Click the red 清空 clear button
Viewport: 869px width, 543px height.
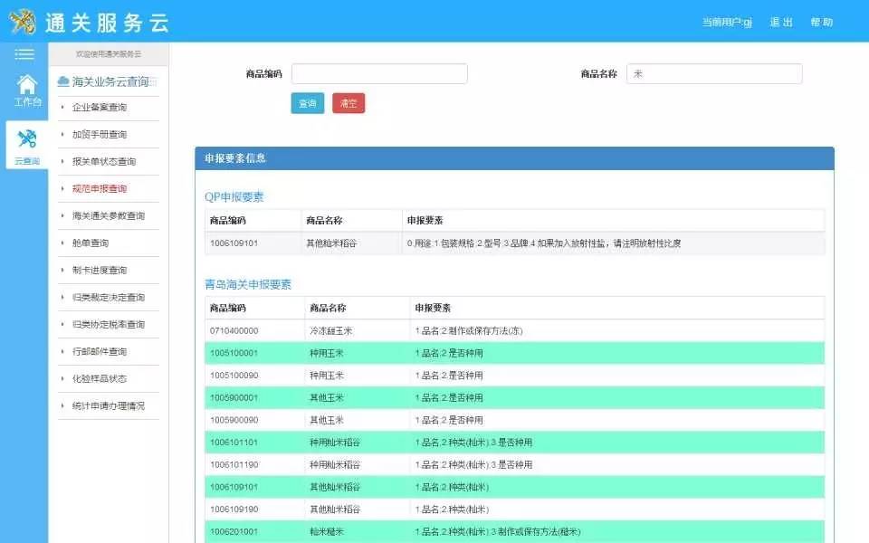click(x=348, y=103)
